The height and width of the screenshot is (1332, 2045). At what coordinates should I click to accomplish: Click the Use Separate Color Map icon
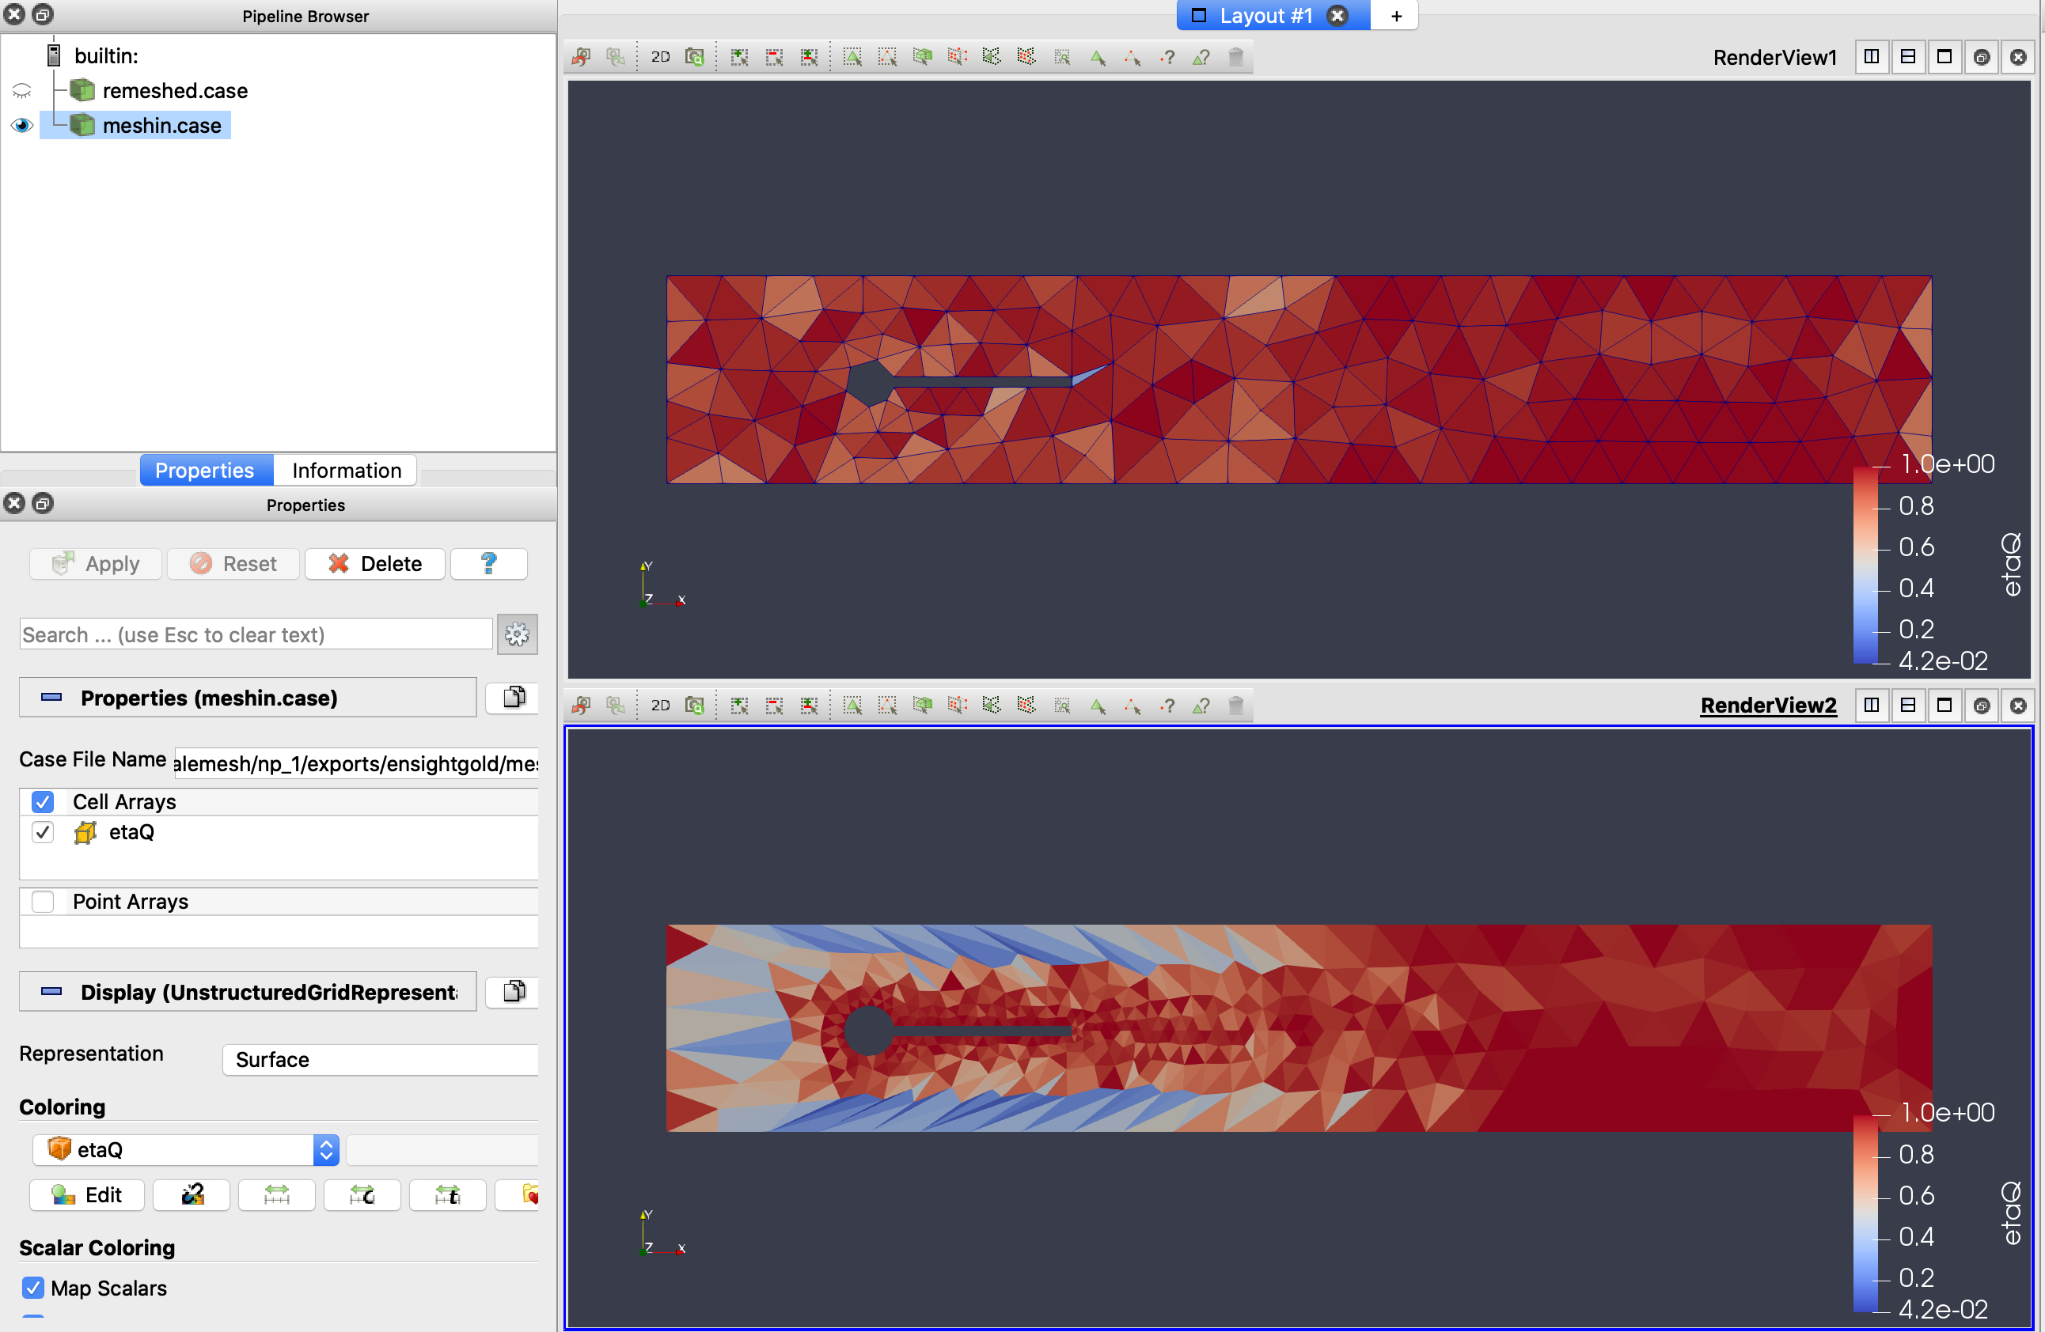click(191, 1194)
